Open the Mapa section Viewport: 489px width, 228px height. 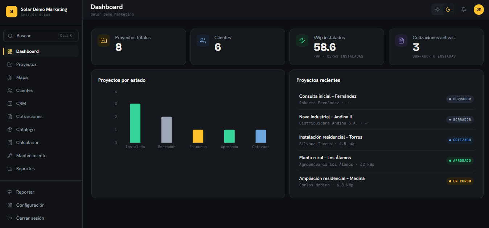(41, 77)
